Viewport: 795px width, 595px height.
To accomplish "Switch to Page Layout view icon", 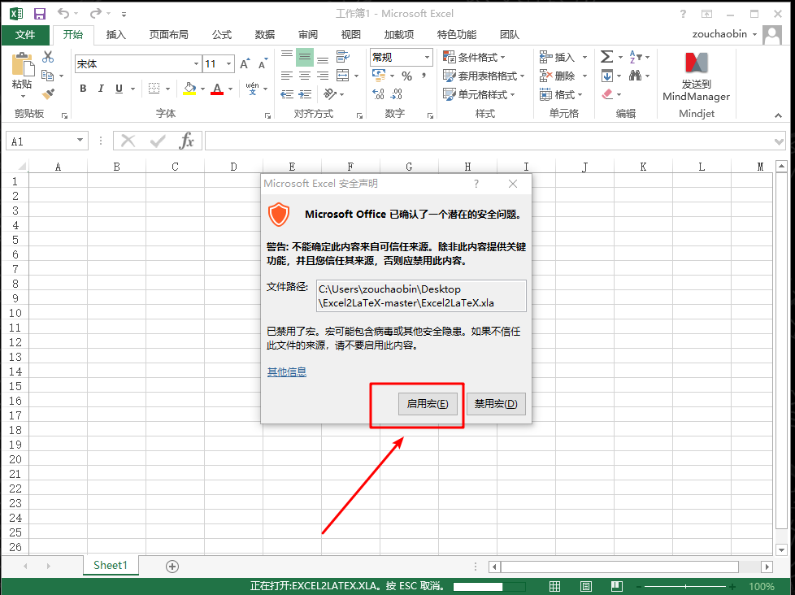I will 586,586.
